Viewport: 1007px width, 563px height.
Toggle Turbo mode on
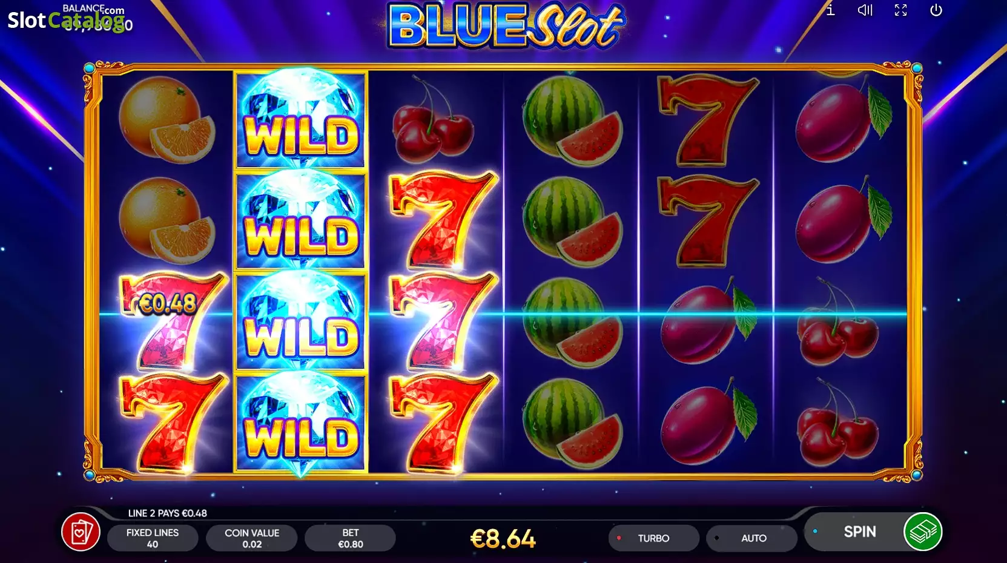pos(653,538)
